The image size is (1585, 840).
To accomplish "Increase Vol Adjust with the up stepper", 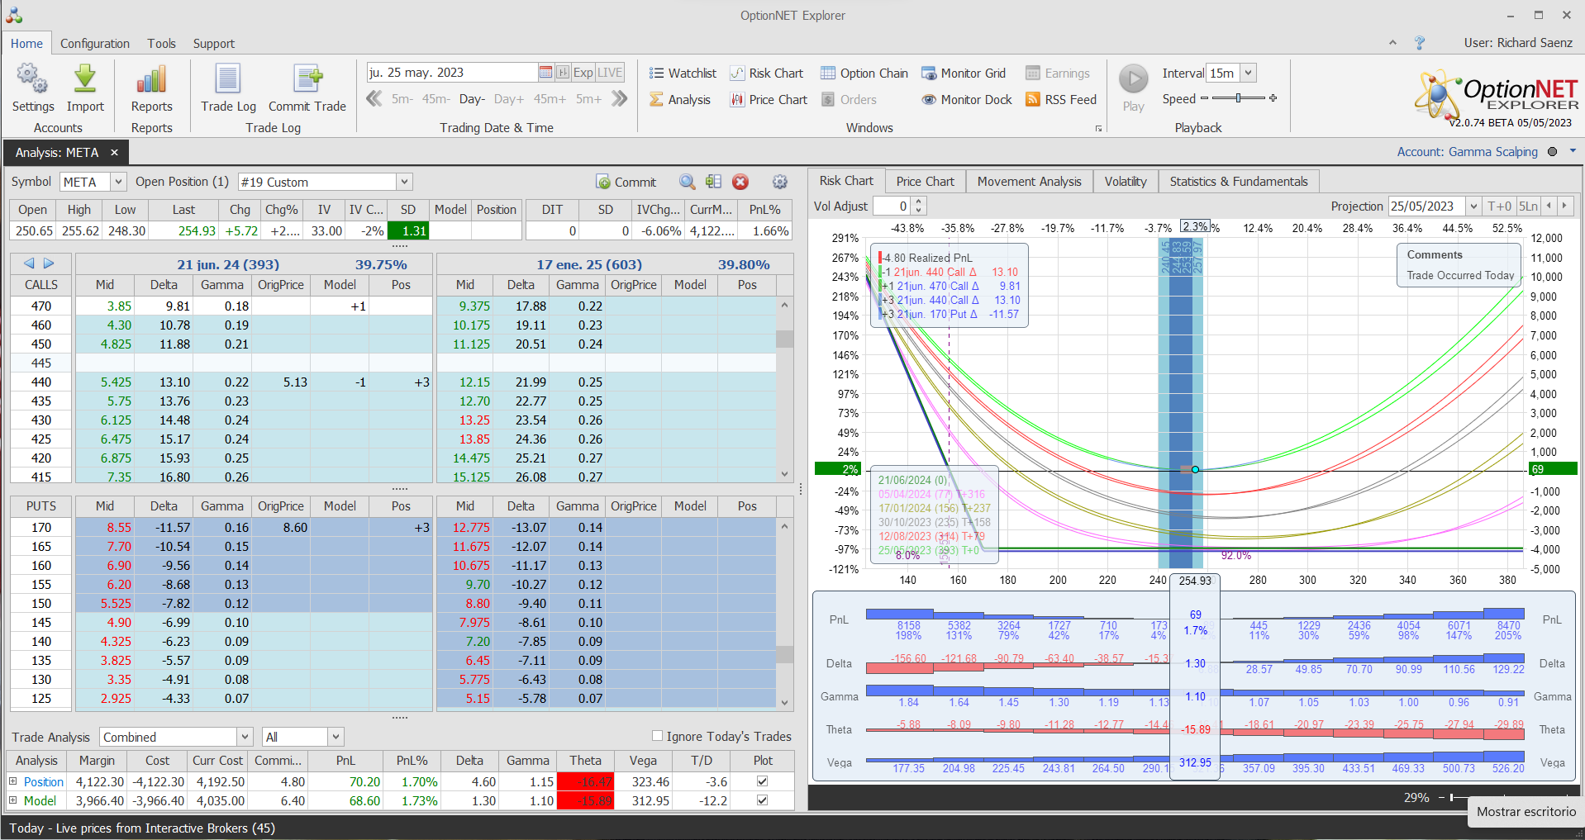I will [919, 202].
